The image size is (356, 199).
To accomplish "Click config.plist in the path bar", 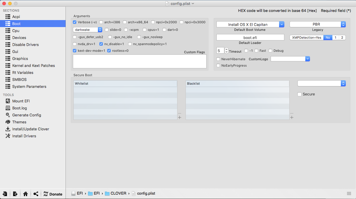I will click(143, 193).
